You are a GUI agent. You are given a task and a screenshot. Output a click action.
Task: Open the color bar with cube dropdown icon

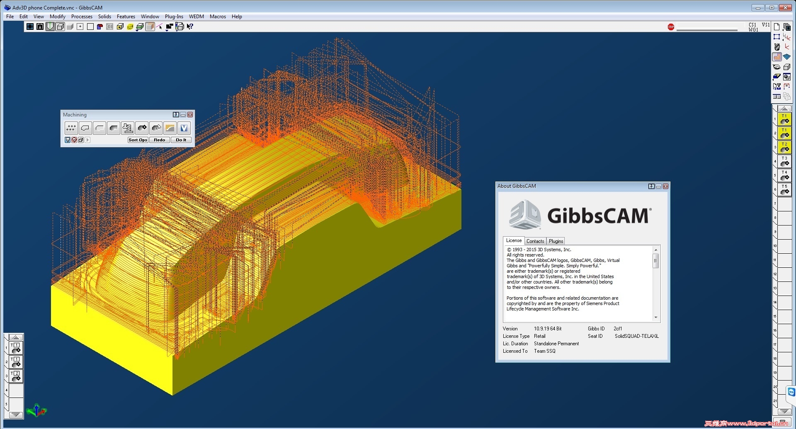click(x=180, y=27)
